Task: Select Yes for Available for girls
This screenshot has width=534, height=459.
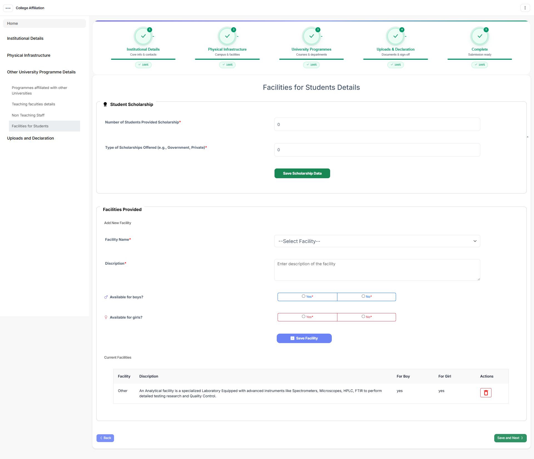Action: [303, 317]
